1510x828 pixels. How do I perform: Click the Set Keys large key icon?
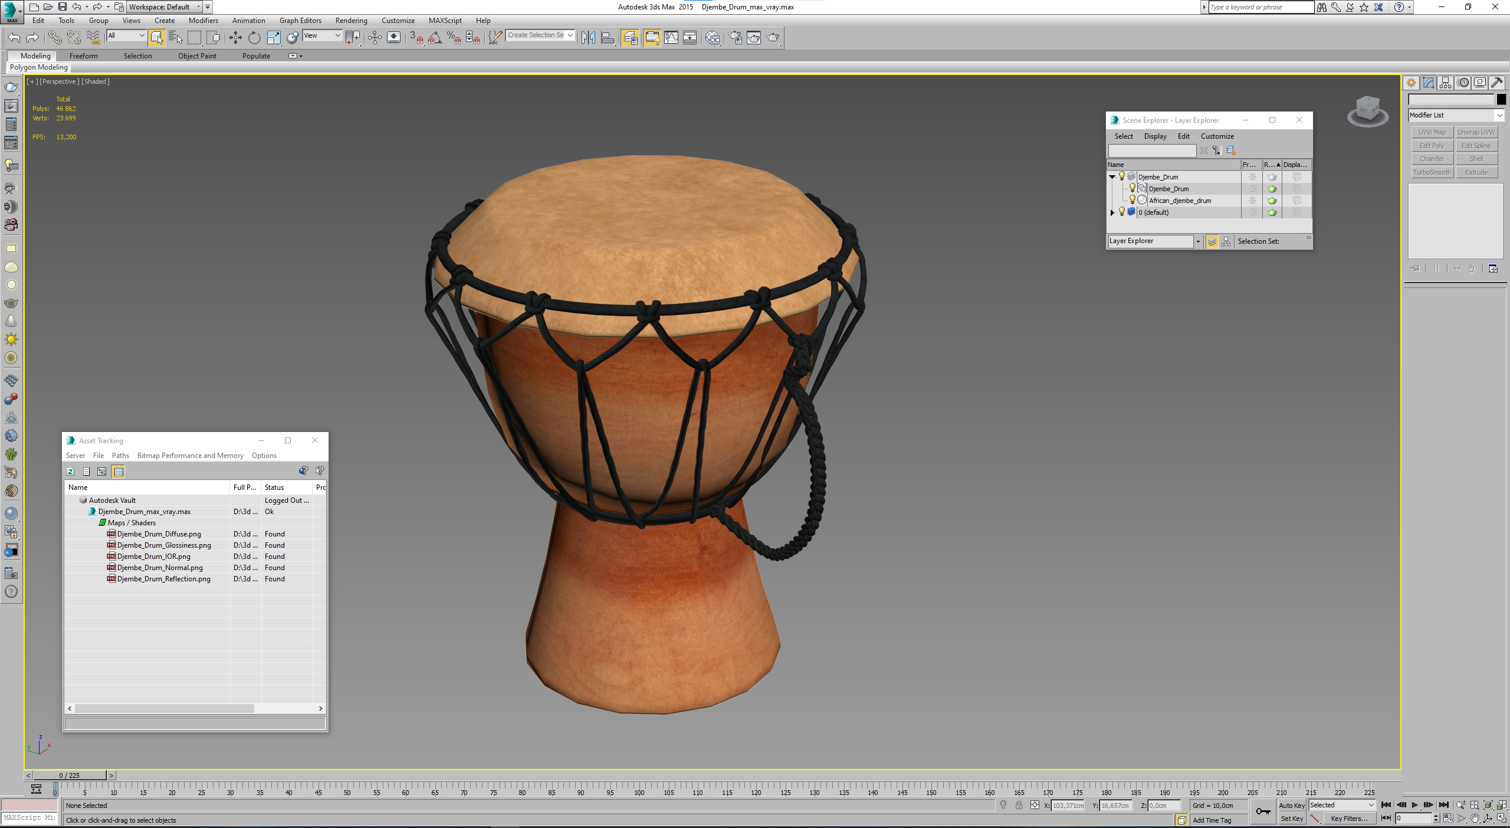pyautogui.click(x=1263, y=811)
